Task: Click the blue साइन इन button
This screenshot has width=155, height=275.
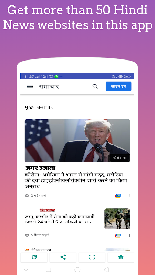Action: (x=118, y=87)
